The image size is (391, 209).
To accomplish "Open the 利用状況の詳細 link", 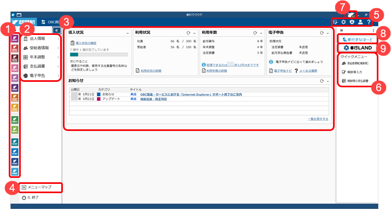I will [151, 71].
